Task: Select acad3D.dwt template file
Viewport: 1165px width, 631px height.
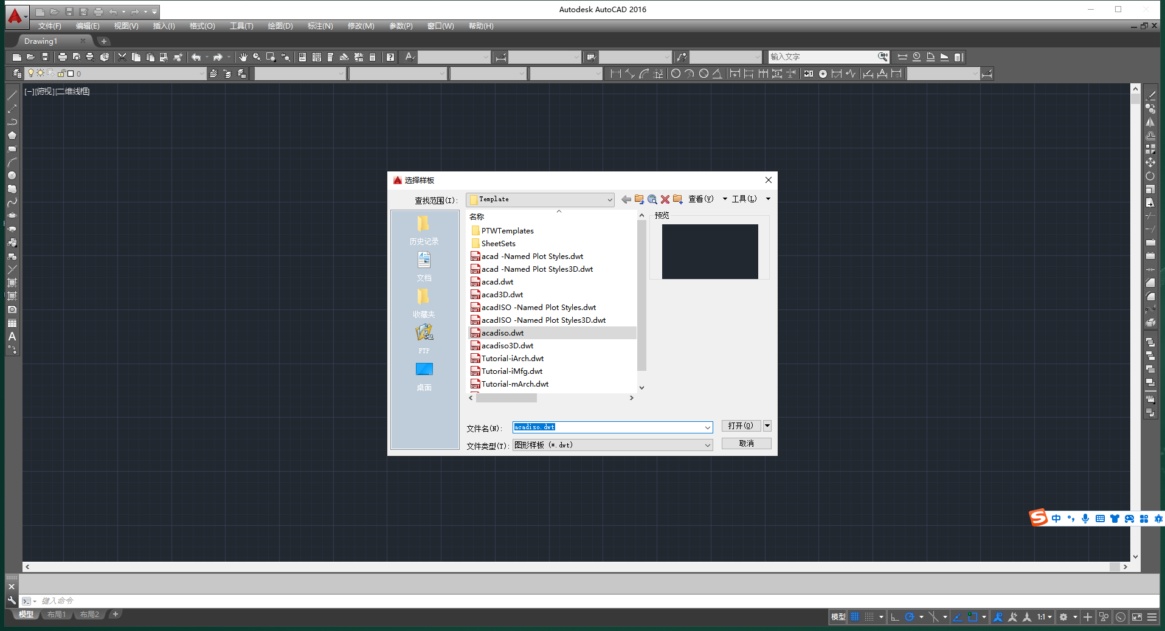Action: click(502, 295)
